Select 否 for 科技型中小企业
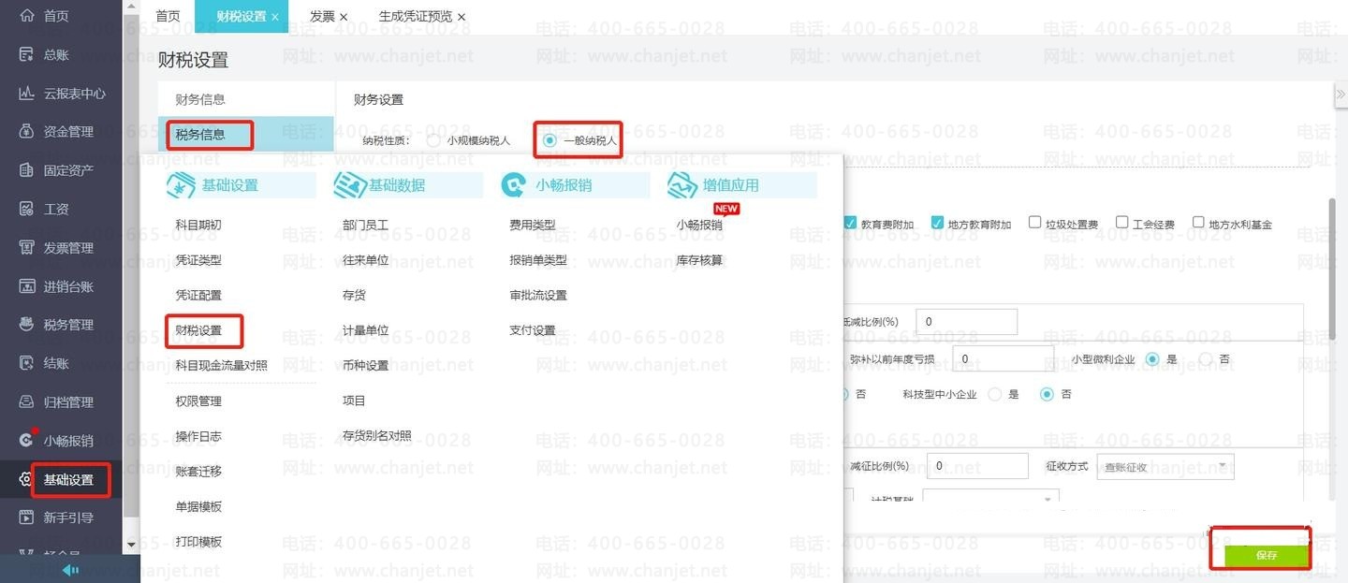Image resolution: width=1348 pixels, height=583 pixels. point(1048,394)
